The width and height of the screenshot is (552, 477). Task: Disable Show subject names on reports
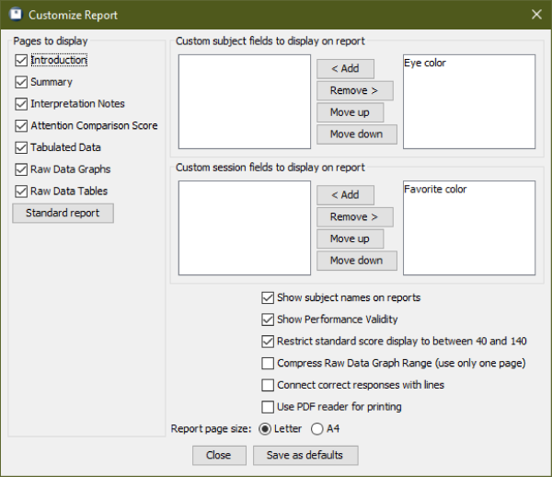coord(268,297)
